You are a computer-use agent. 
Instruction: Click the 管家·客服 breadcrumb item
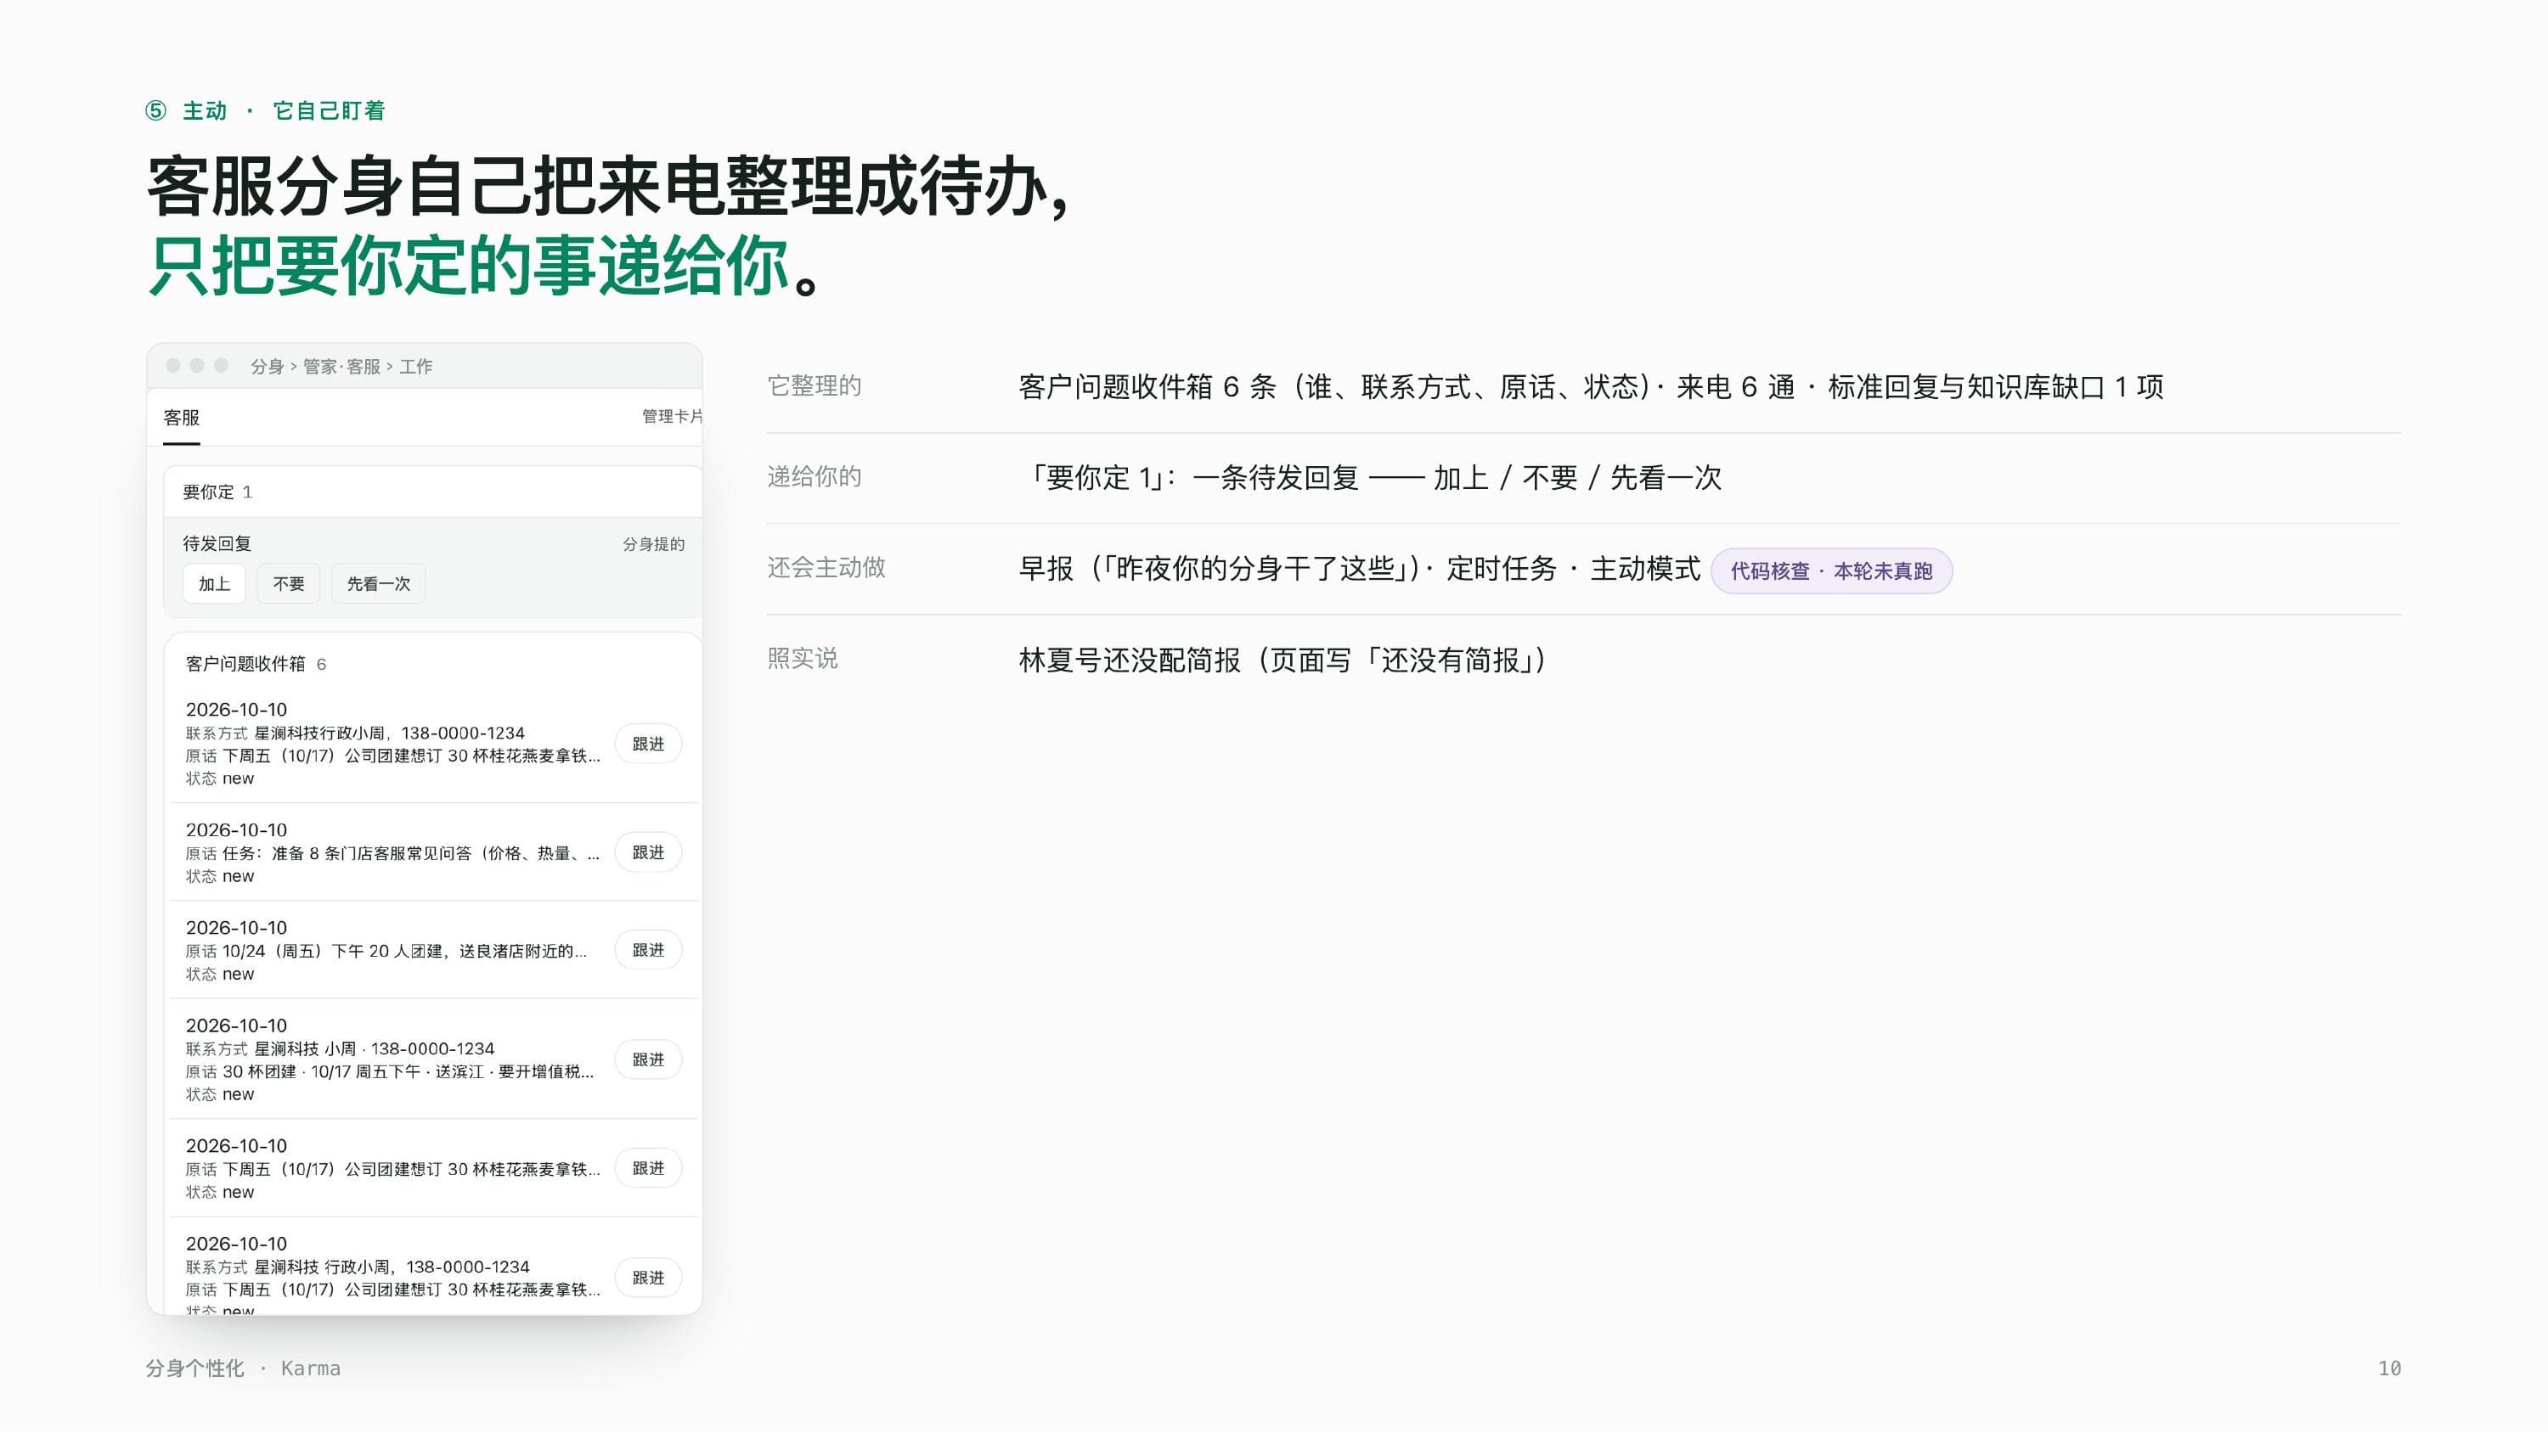[341, 366]
